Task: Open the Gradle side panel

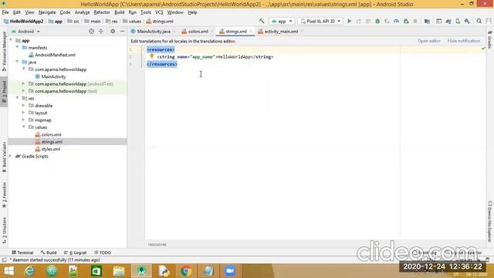Action: coord(490,39)
